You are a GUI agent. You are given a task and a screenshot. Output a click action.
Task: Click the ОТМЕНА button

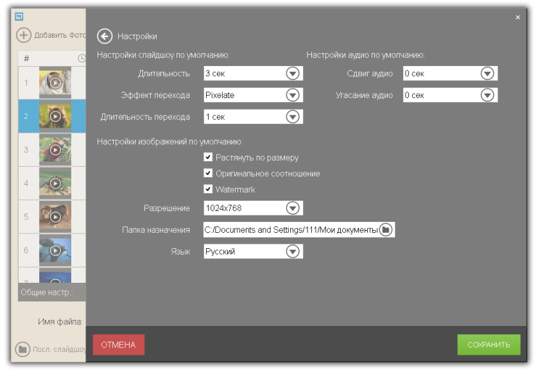(x=119, y=345)
